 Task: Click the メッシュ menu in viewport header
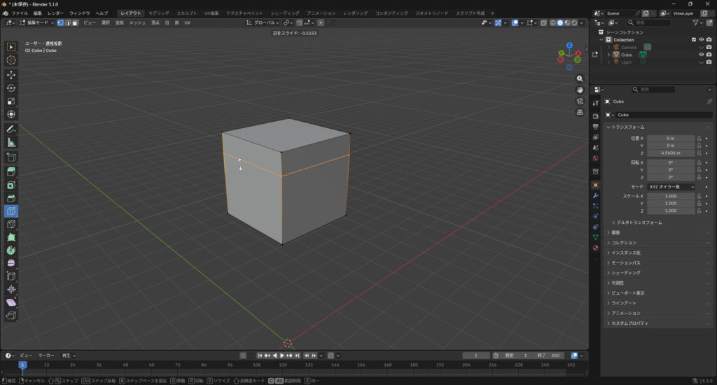tap(137, 22)
